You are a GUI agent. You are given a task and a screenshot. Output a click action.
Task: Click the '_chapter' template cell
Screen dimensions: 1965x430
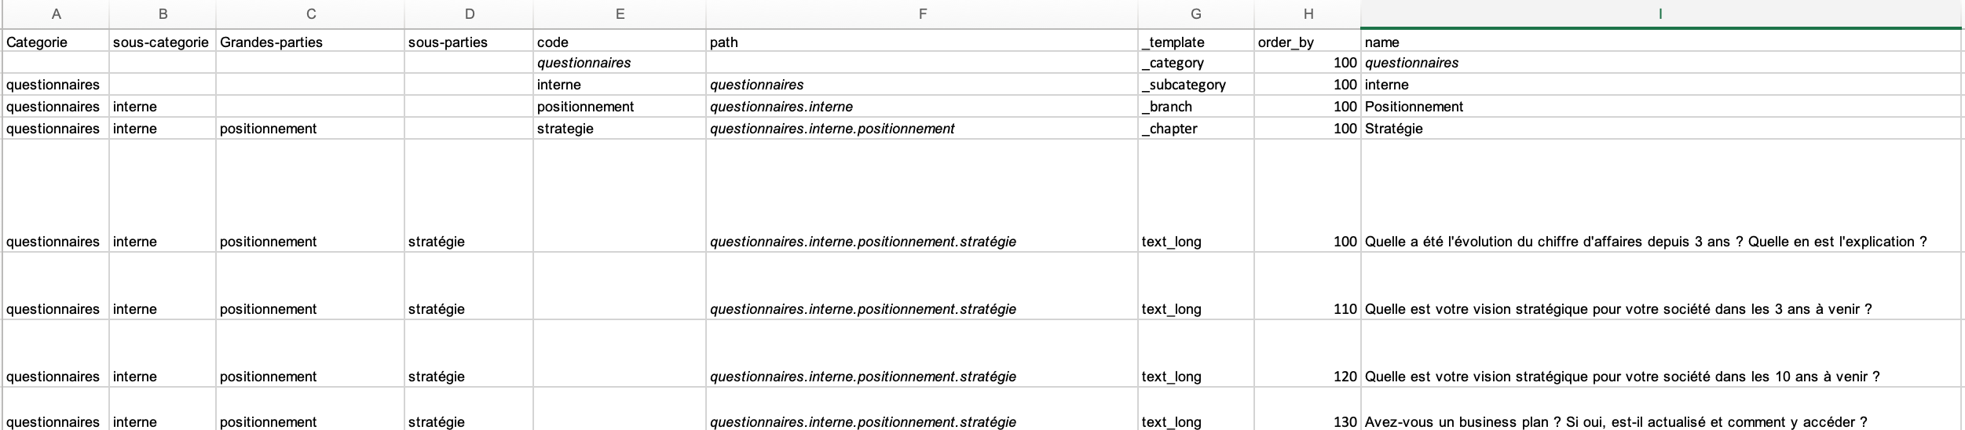1196,129
